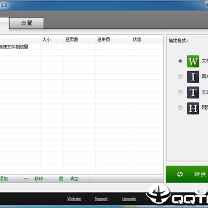The width and height of the screenshot is (208, 208).
Task: Click the 转换 convert button
Action: coord(187,174)
